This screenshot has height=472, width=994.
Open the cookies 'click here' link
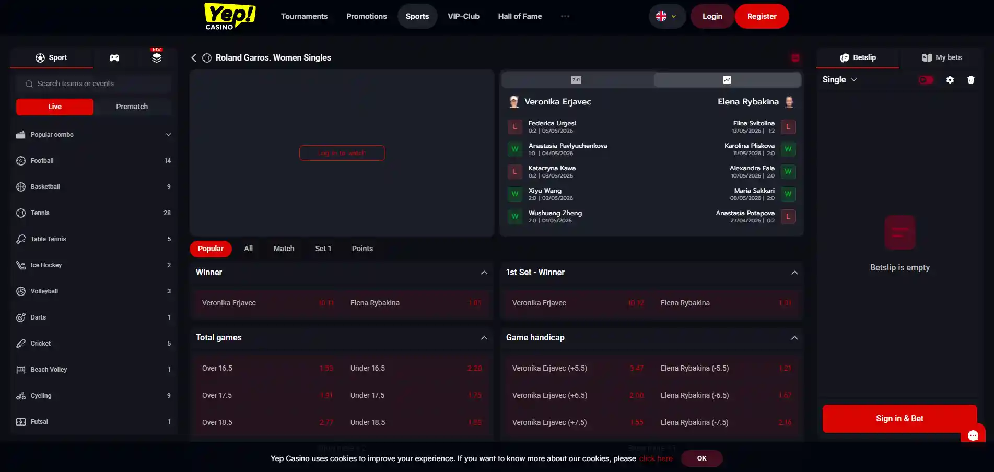point(656,458)
